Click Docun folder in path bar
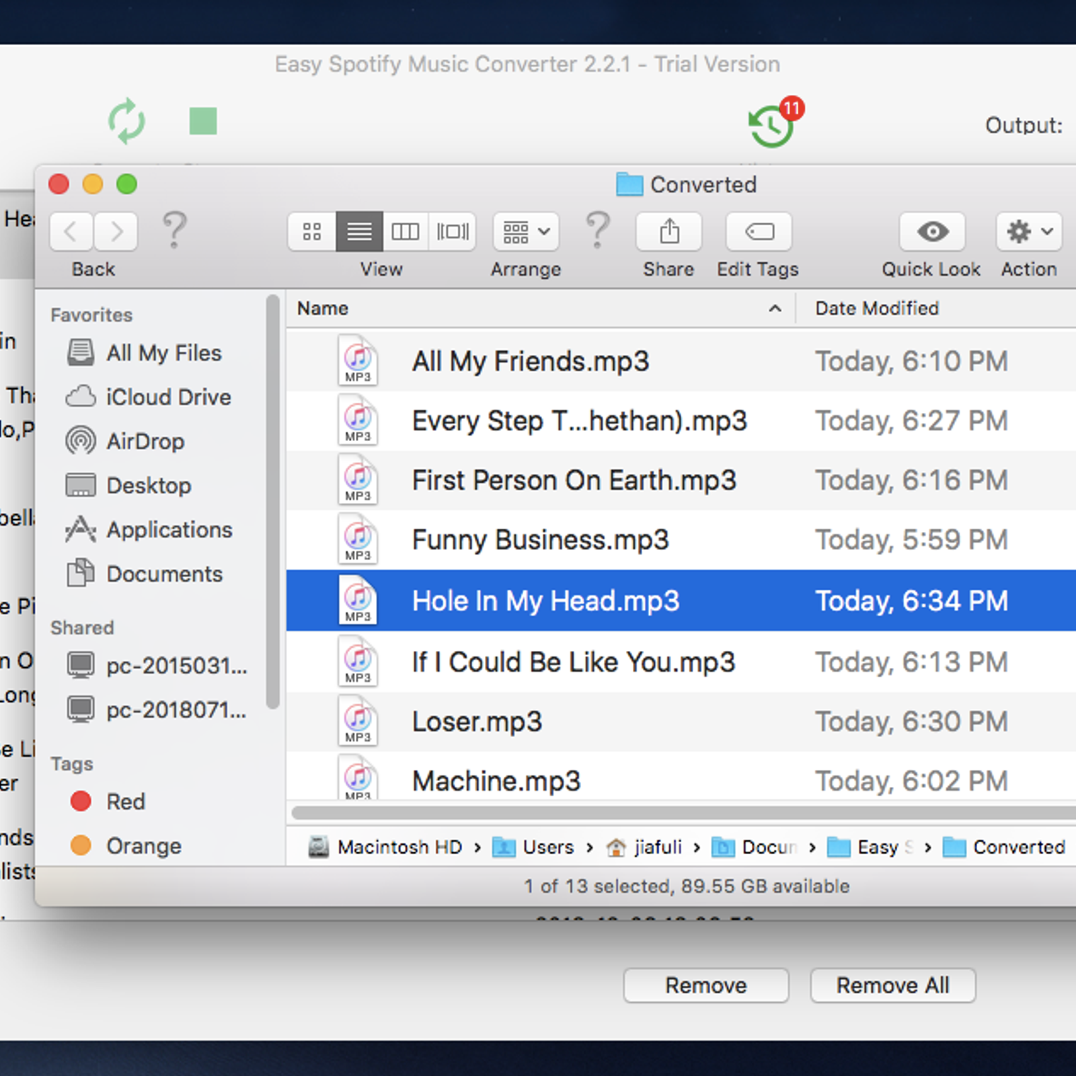Screen dimensions: 1076x1076 coord(755,847)
